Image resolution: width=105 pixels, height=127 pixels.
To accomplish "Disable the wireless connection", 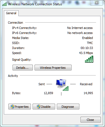I will tap(44, 107).
